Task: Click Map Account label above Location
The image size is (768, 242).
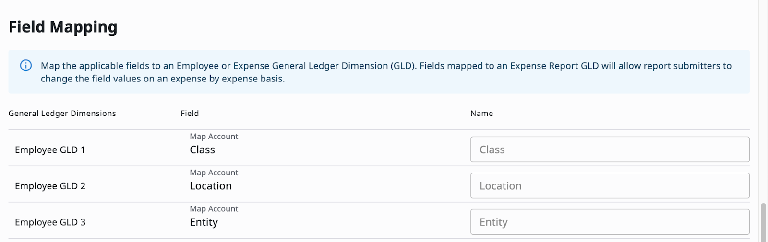Action: click(214, 173)
